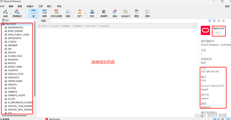Open the 图表 (Charts) tool
Image resolution: width=231 pixels, height=120 pixels.
pyautogui.click(x=147, y=13)
